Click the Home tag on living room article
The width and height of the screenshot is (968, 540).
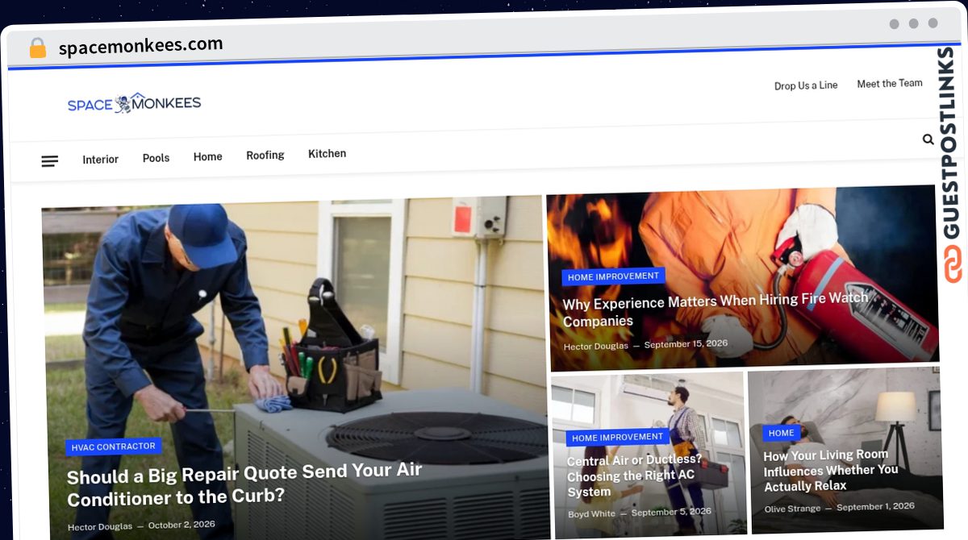click(781, 433)
